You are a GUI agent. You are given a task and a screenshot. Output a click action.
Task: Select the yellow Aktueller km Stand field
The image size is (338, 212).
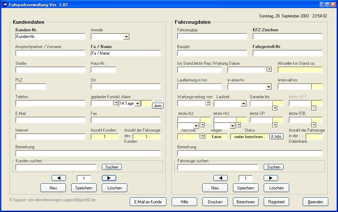click(x=300, y=70)
